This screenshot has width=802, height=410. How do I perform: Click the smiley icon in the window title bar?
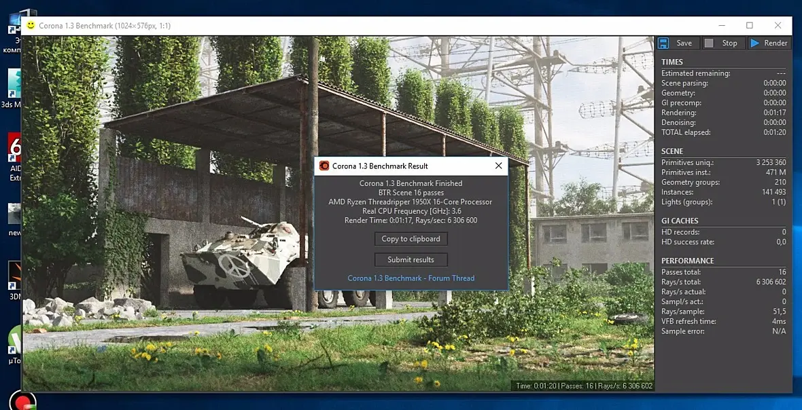tap(31, 25)
